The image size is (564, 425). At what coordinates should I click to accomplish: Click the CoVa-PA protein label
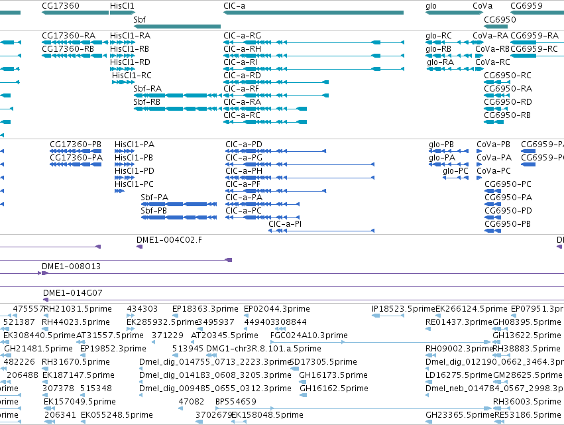pos(494,158)
